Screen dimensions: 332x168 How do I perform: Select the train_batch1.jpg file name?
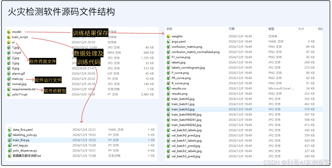(183, 104)
